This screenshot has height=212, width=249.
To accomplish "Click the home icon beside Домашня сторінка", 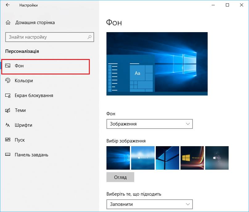I will tap(8, 23).
